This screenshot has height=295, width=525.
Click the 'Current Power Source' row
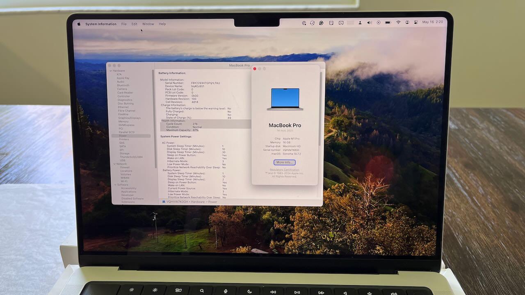pyautogui.click(x=198, y=188)
